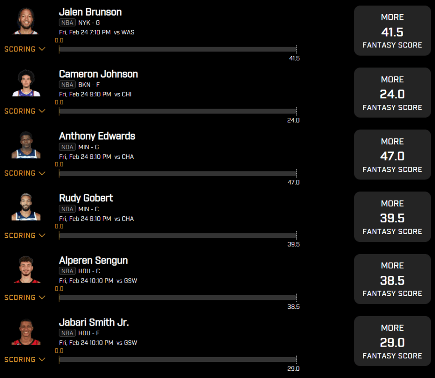Select MORE 41.5 Fantasy Score card
435x378 pixels.
click(x=392, y=31)
